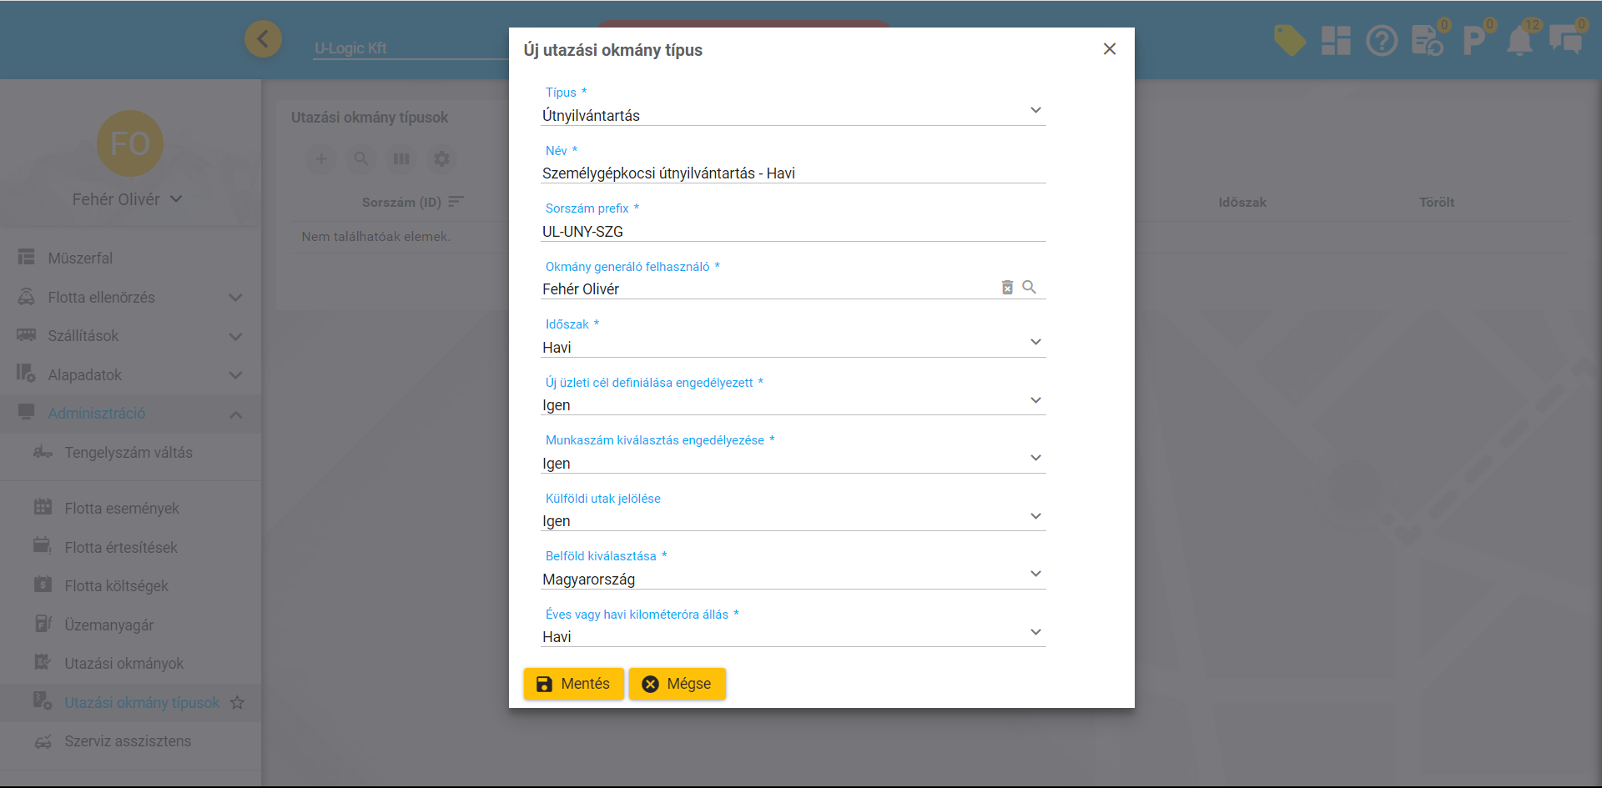
Task: Click into the Név text field
Action: click(x=793, y=173)
